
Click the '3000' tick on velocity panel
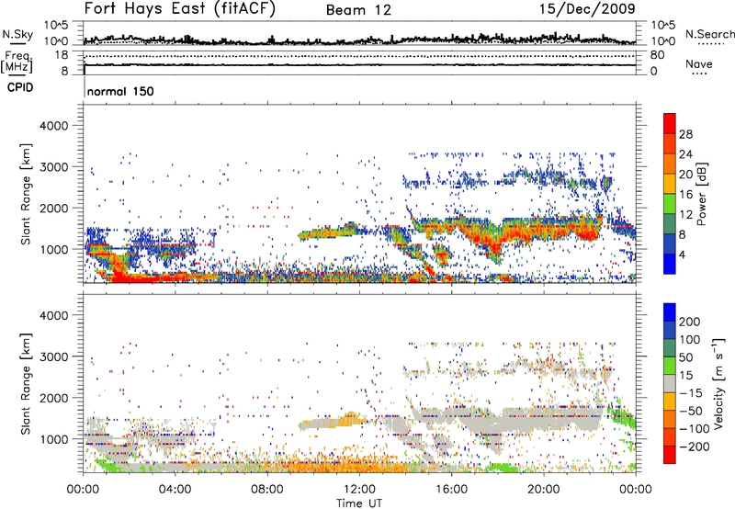pos(54,356)
